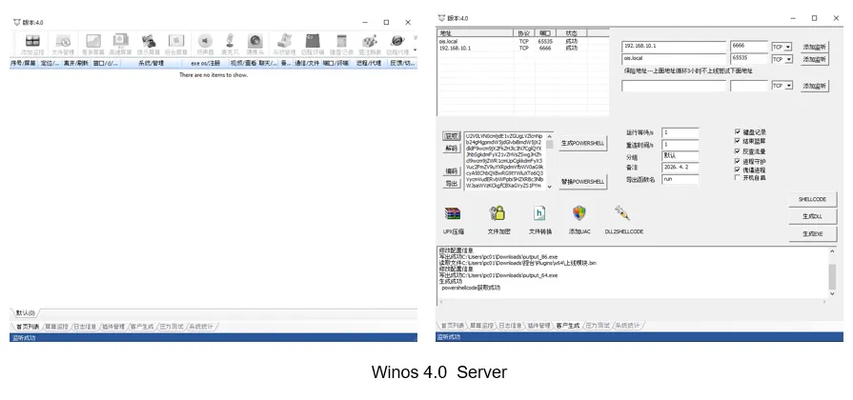
Task: Click the 添加UAC shield icon
Action: pos(579,213)
